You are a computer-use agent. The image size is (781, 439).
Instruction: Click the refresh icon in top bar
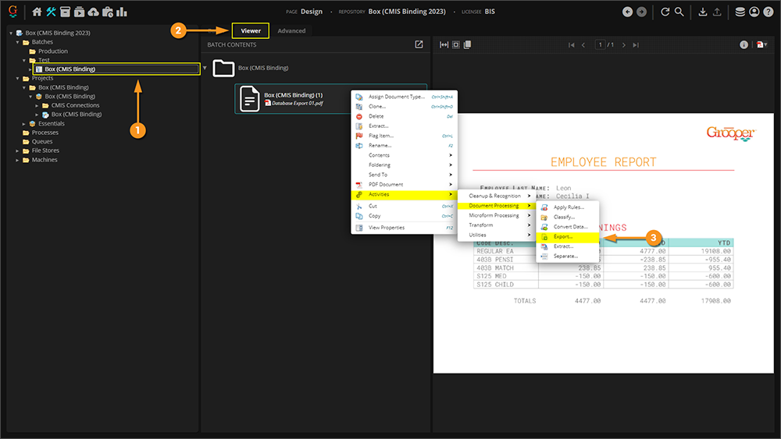[665, 12]
